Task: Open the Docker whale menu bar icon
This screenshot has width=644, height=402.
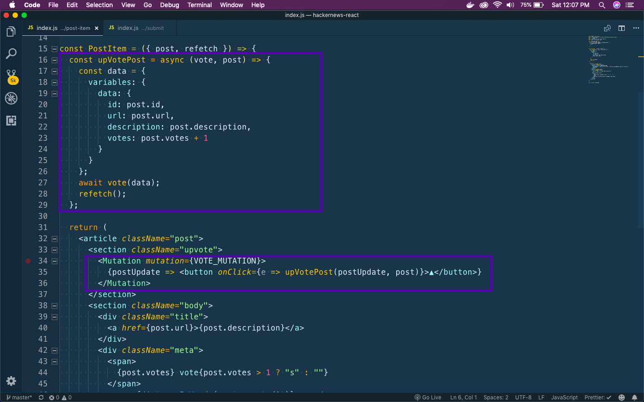Action: (470, 5)
